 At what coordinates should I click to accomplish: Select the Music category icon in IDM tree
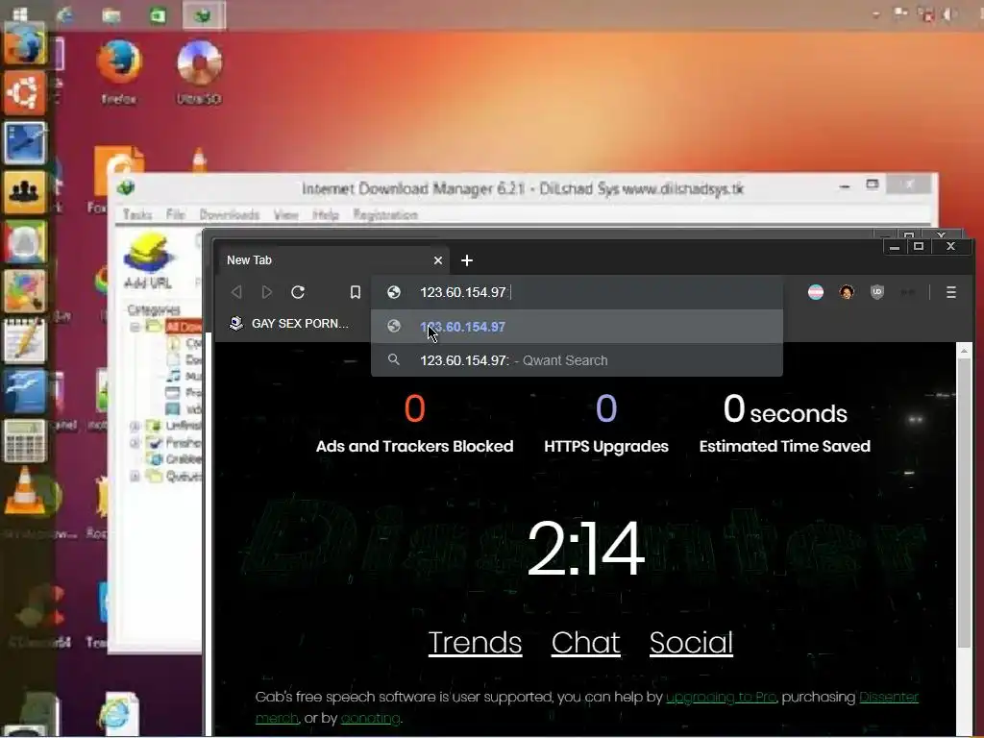173,376
